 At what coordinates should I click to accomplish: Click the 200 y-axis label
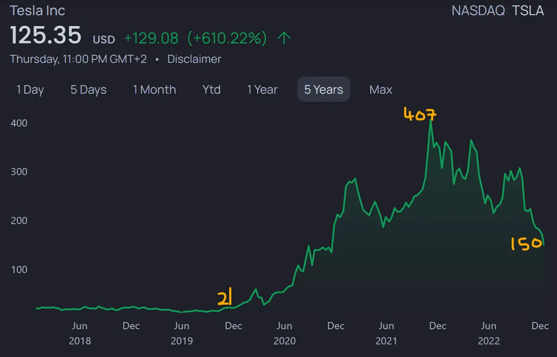pos(19,221)
